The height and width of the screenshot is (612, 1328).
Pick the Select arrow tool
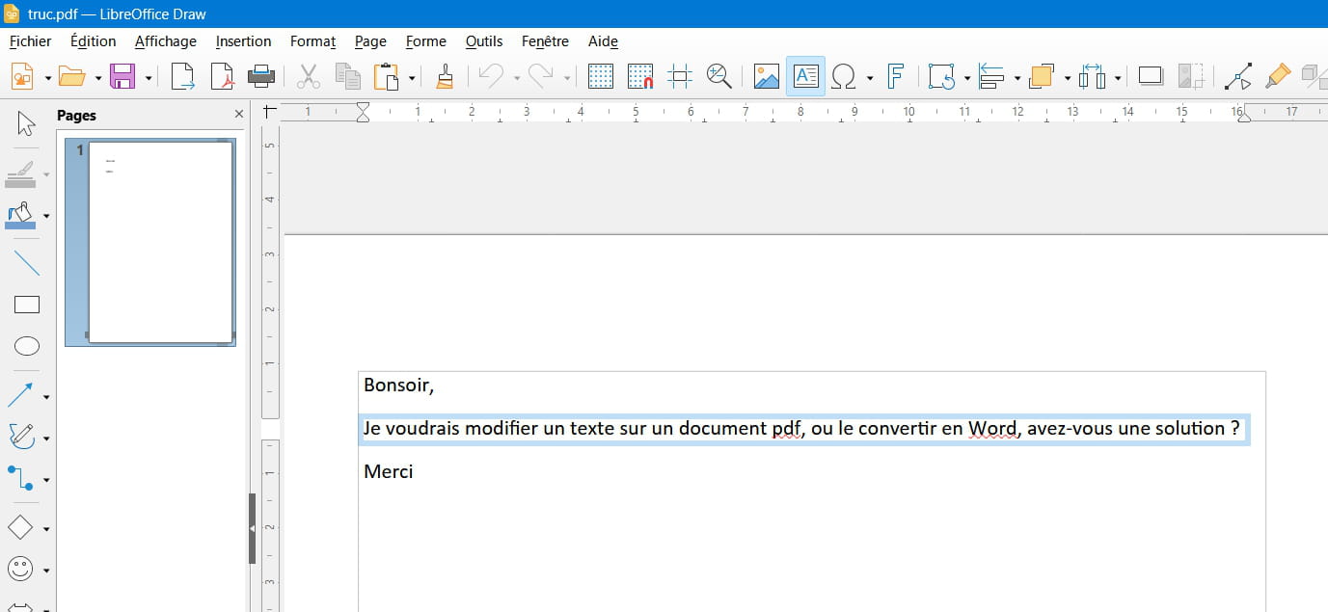click(26, 123)
